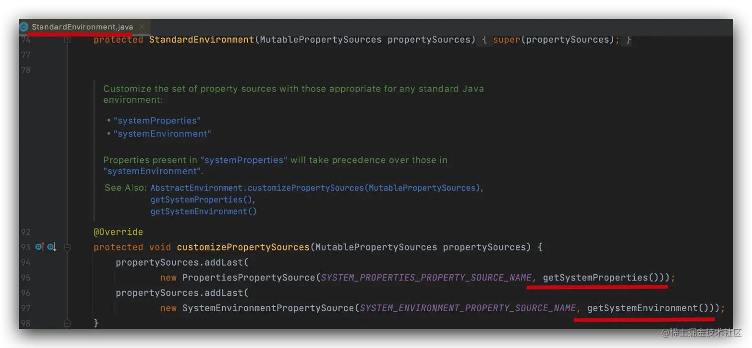Click super(propertySources) call on line 74

coord(554,40)
